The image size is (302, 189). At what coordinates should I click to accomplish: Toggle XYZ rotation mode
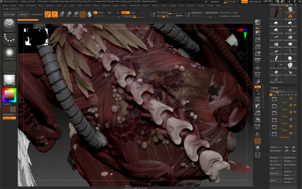pyautogui.click(x=257, y=87)
